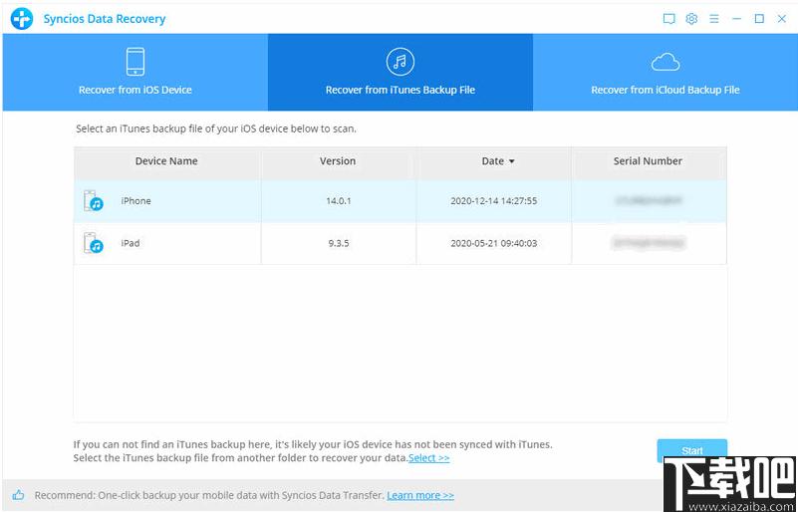The image size is (798, 512).
Task: Open the hamburger menu icon
Action: (x=714, y=19)
